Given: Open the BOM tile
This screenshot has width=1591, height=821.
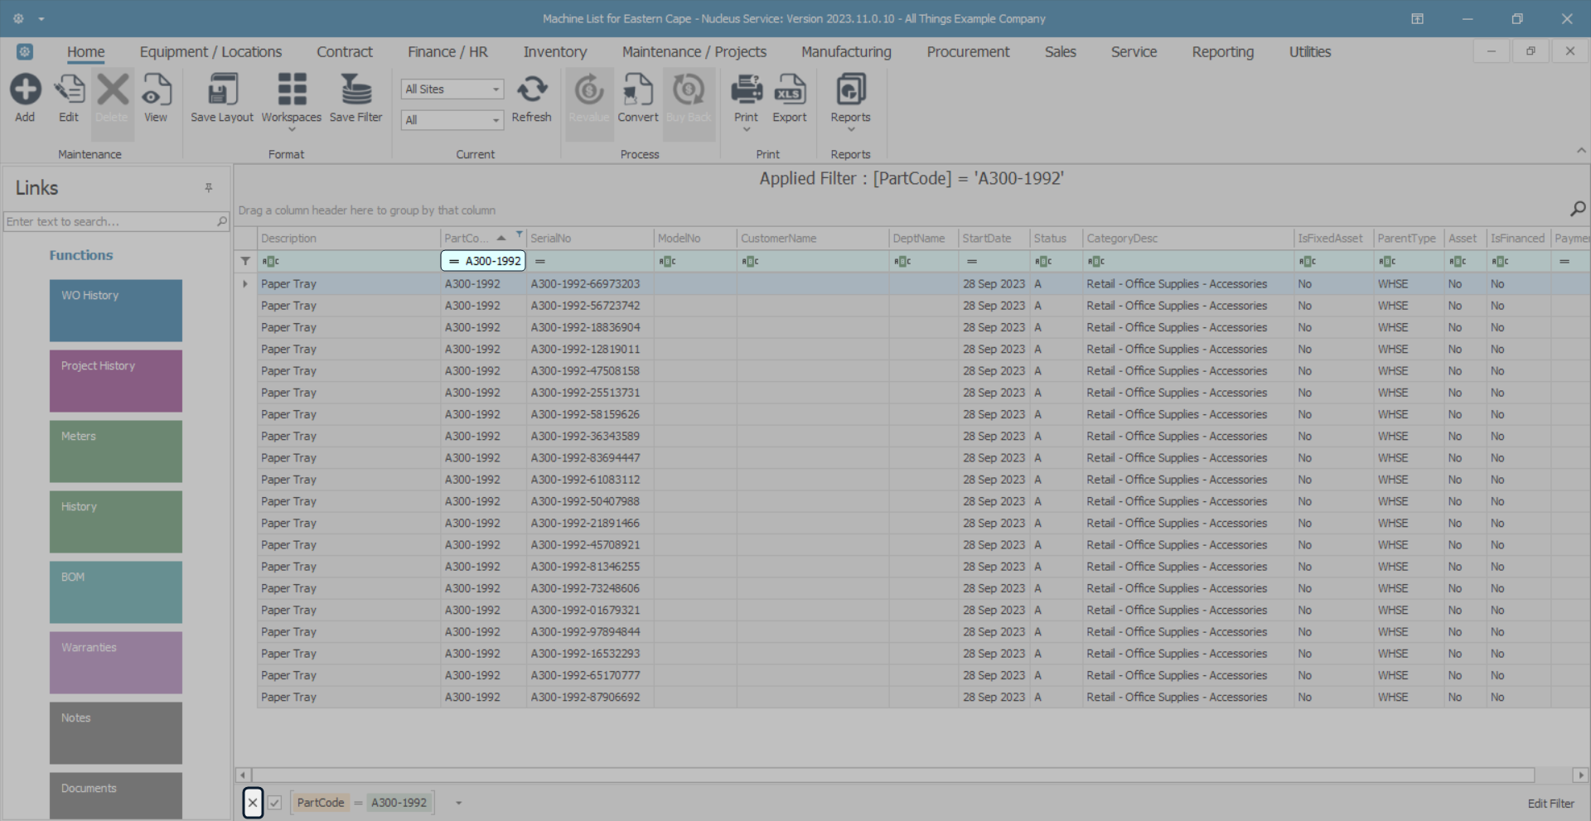Looking at the screenshot, I should click(116, 592).
